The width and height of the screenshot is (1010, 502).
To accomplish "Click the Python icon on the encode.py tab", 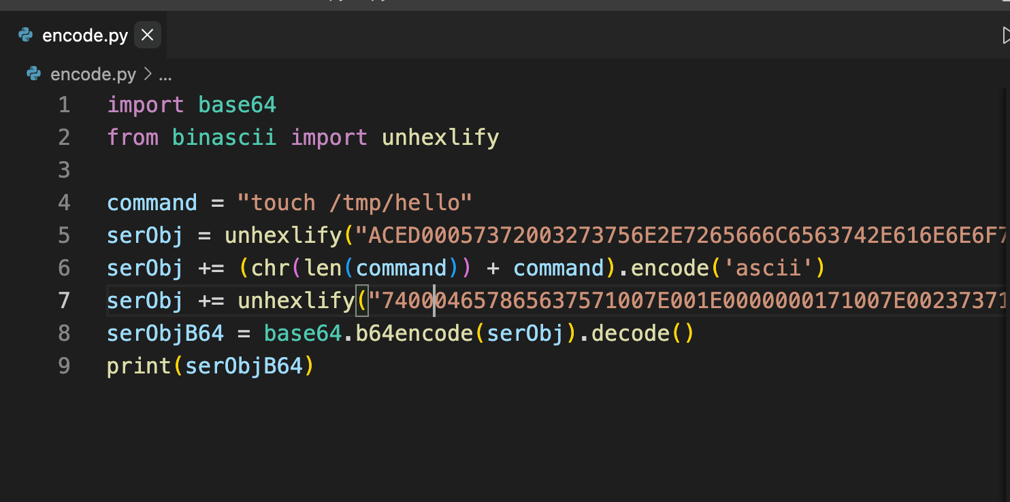I will pos(26,35).
